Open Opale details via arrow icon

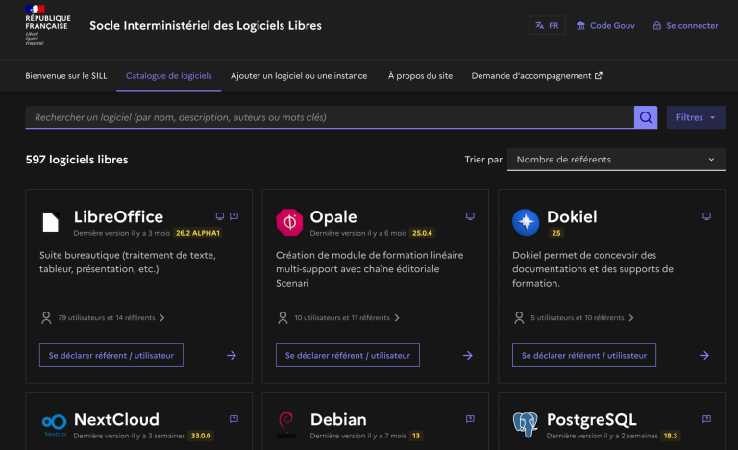click(x=468, y=355)
